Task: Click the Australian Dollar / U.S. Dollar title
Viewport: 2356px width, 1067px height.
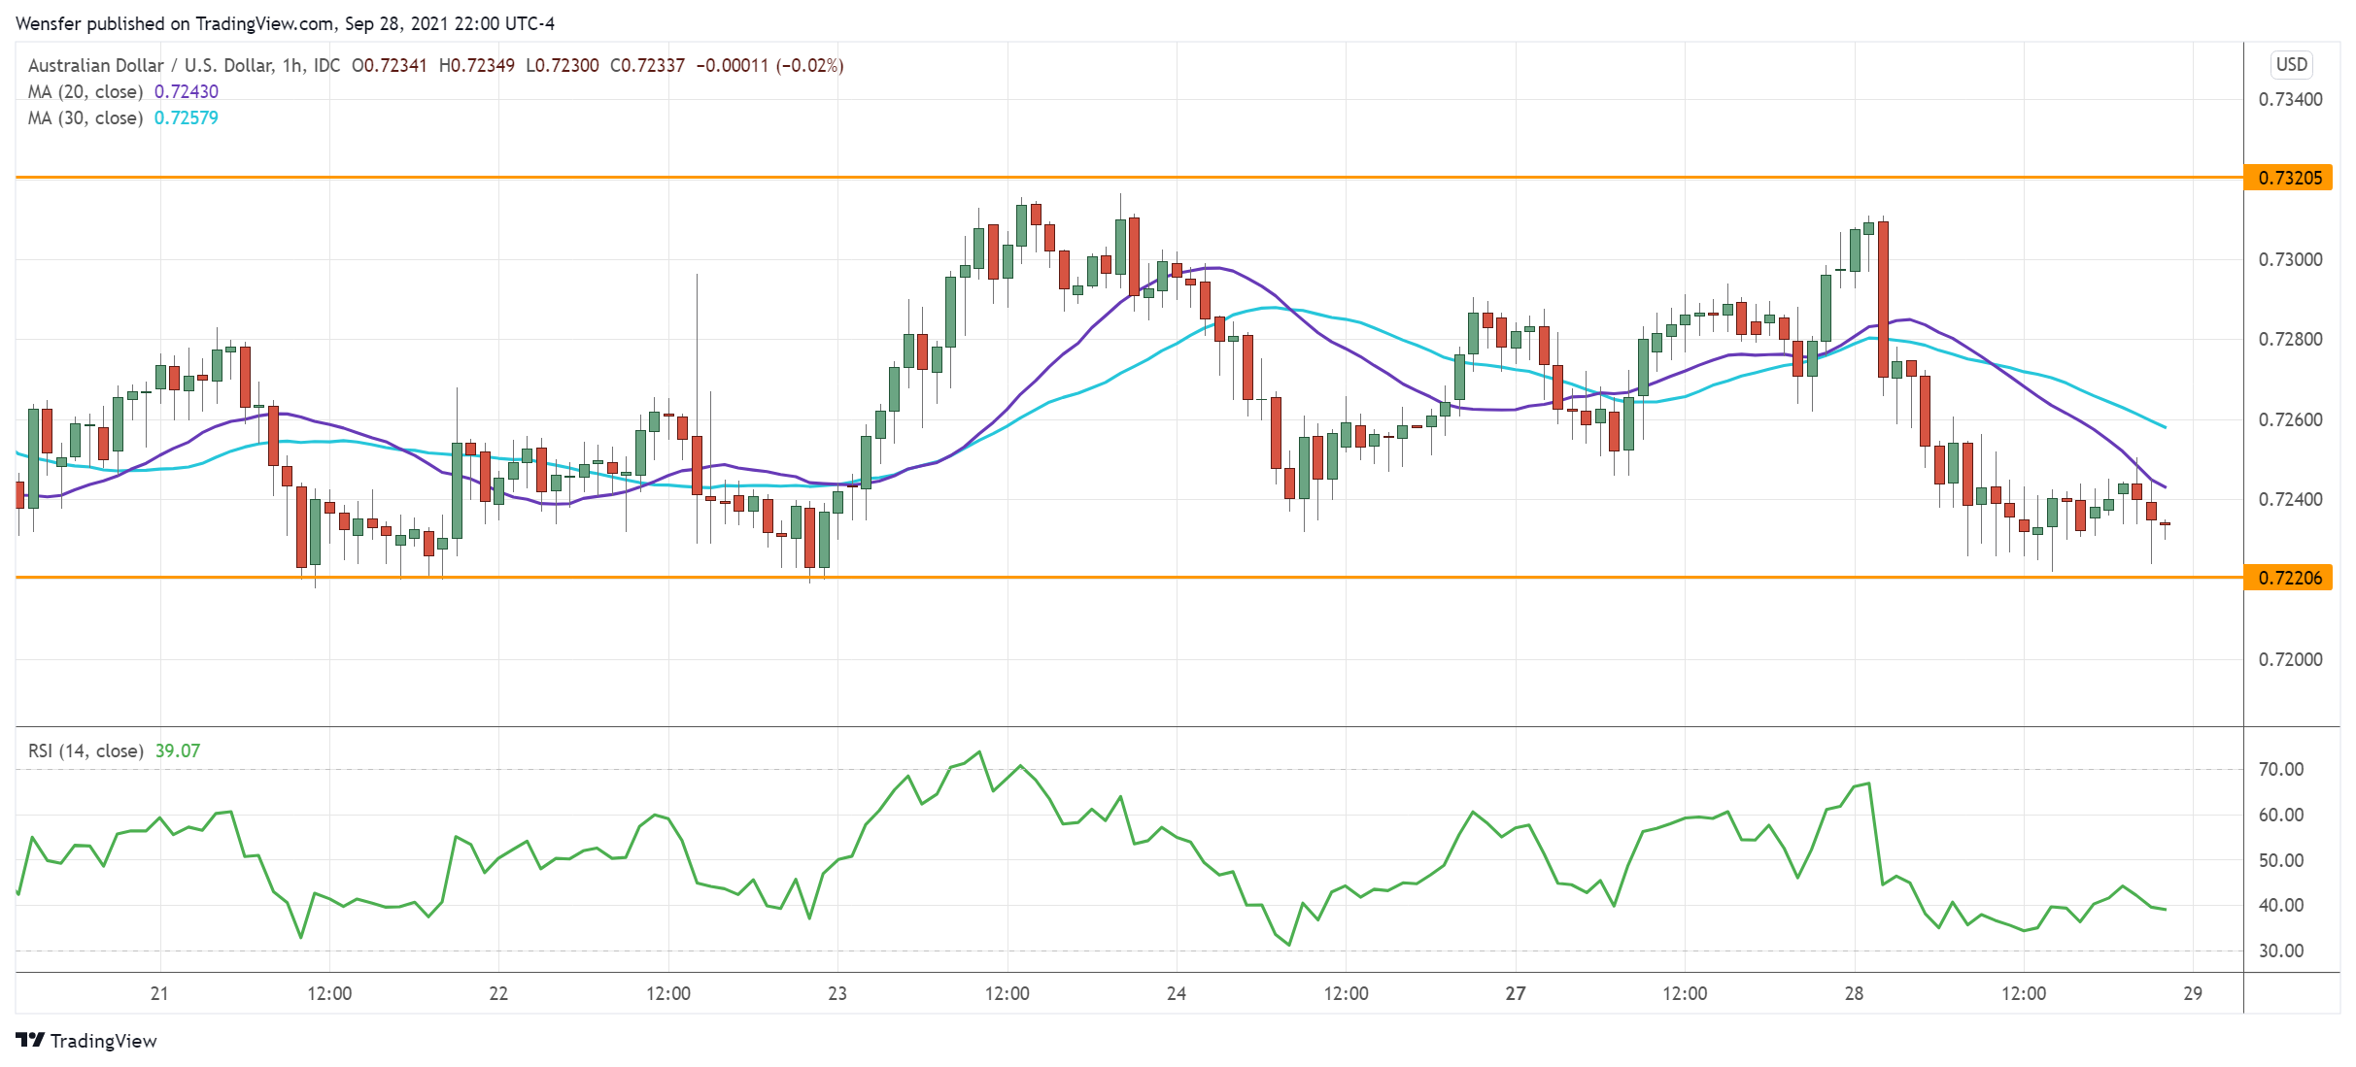Action: [151, 65]
